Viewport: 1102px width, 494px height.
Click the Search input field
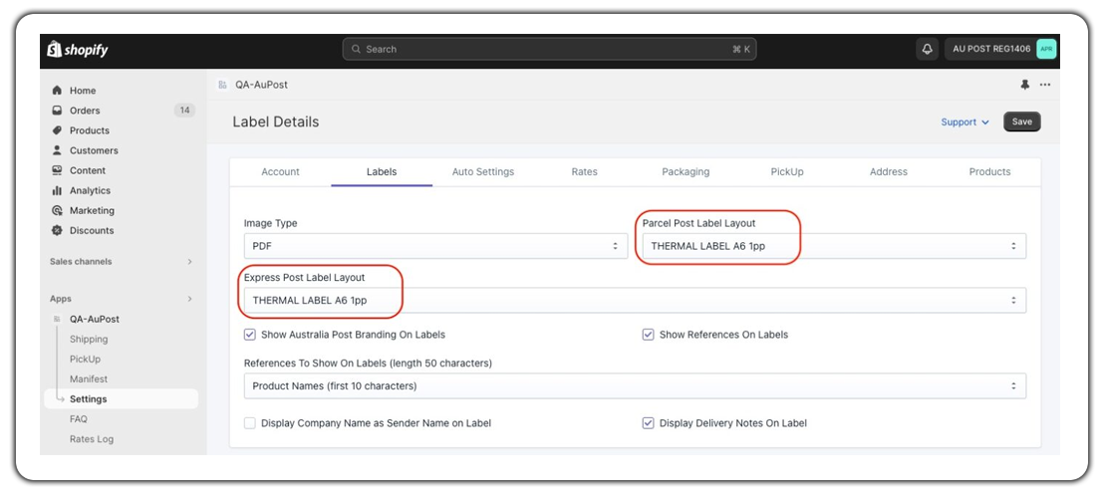tap(550, 49)
